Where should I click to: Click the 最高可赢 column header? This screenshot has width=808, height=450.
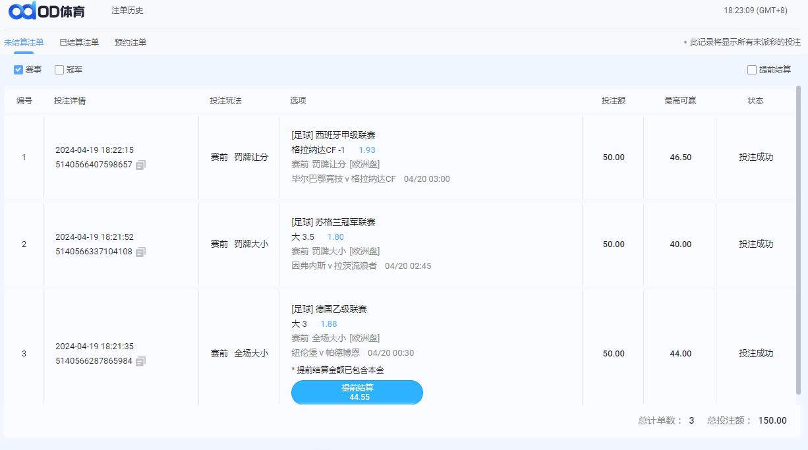point(680,101)
